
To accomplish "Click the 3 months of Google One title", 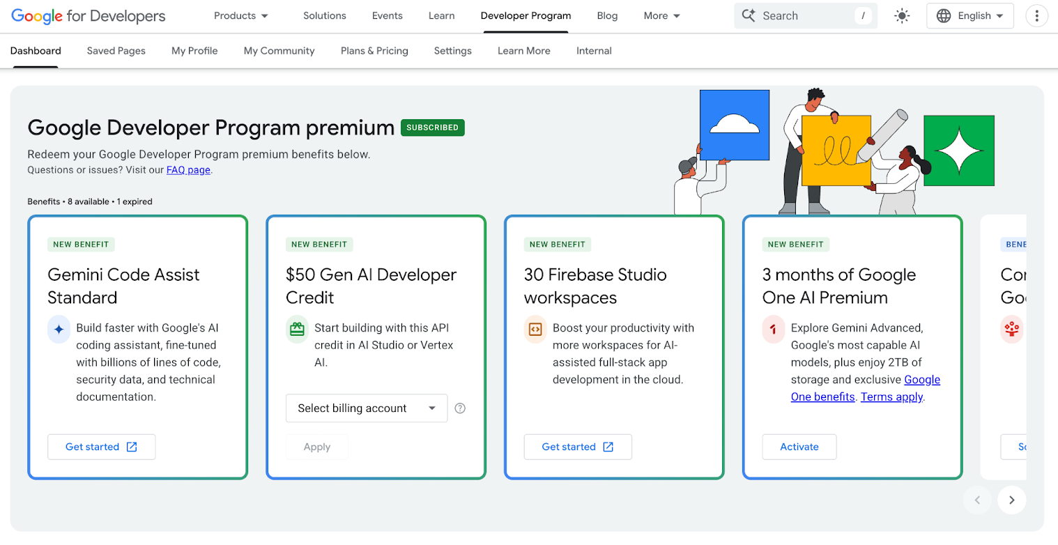I will (x=839, y=286).
